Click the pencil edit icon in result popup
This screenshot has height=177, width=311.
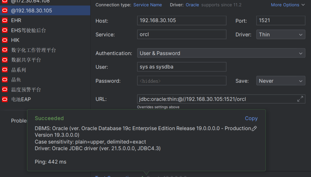(254, 129)
